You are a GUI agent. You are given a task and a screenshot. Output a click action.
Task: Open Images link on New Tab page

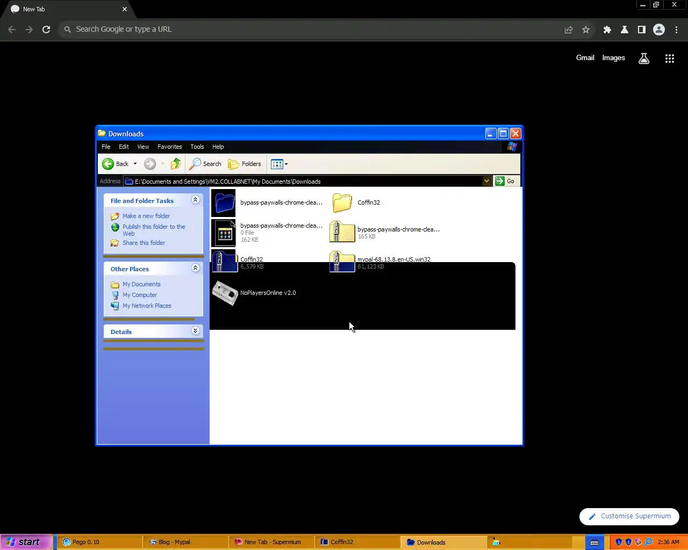[613, 58]
